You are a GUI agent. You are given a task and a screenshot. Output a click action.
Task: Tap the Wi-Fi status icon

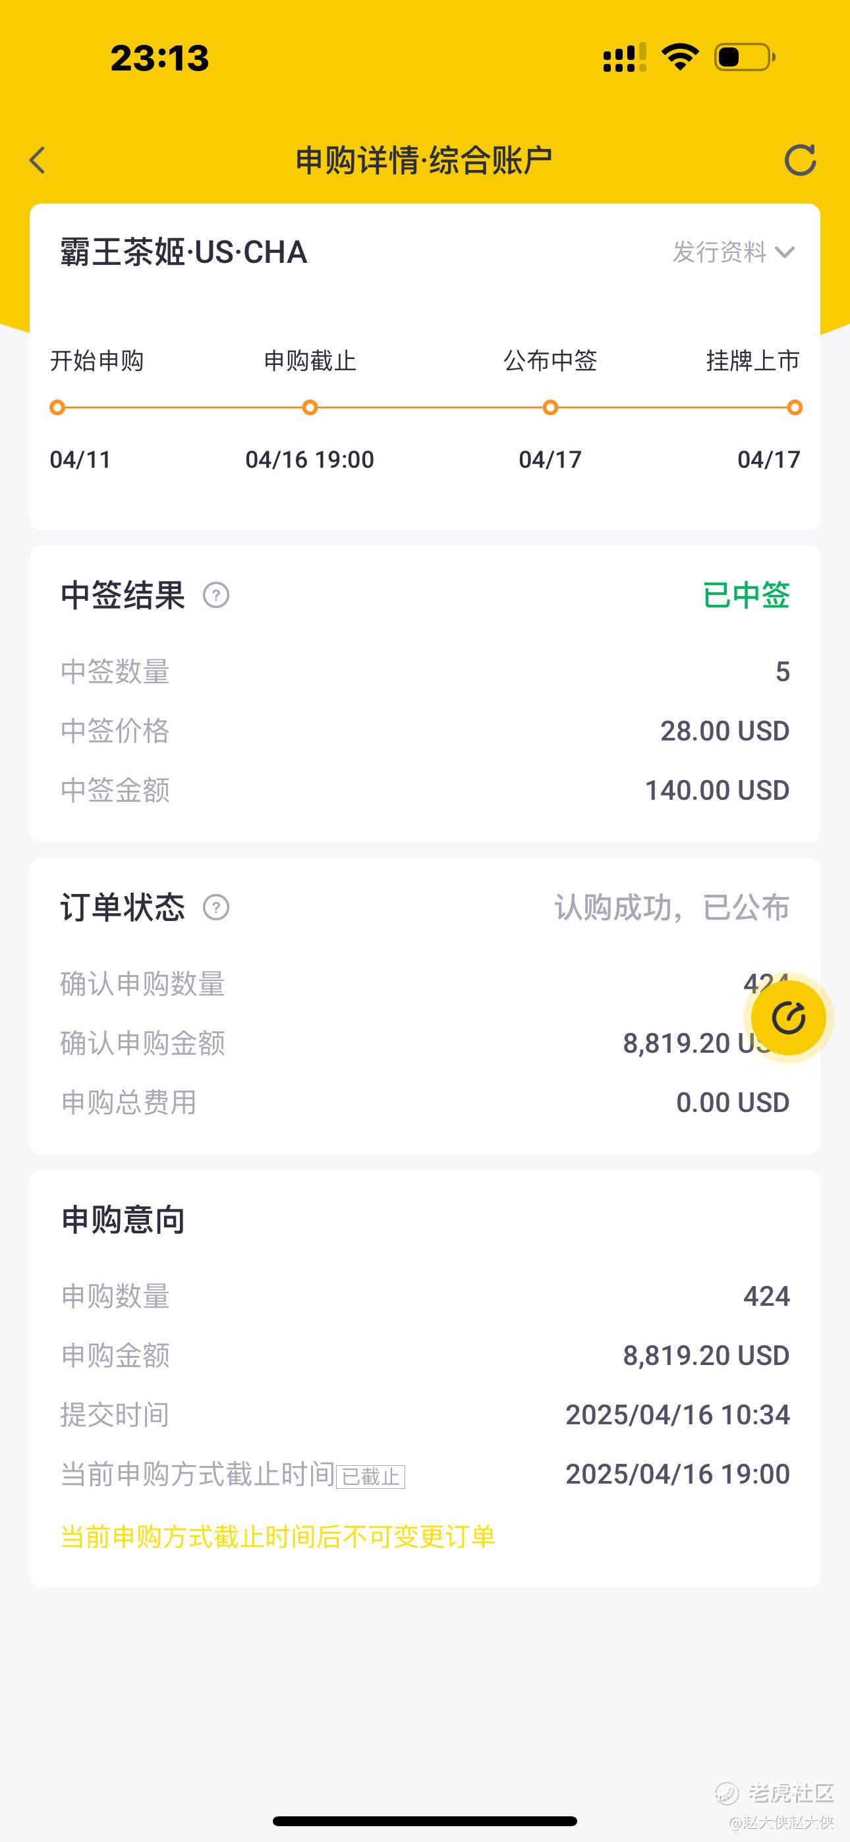pos(680,57)
